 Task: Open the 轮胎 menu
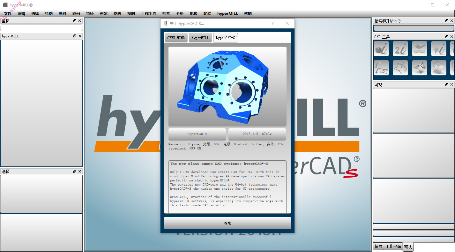[x=207, y=14]
